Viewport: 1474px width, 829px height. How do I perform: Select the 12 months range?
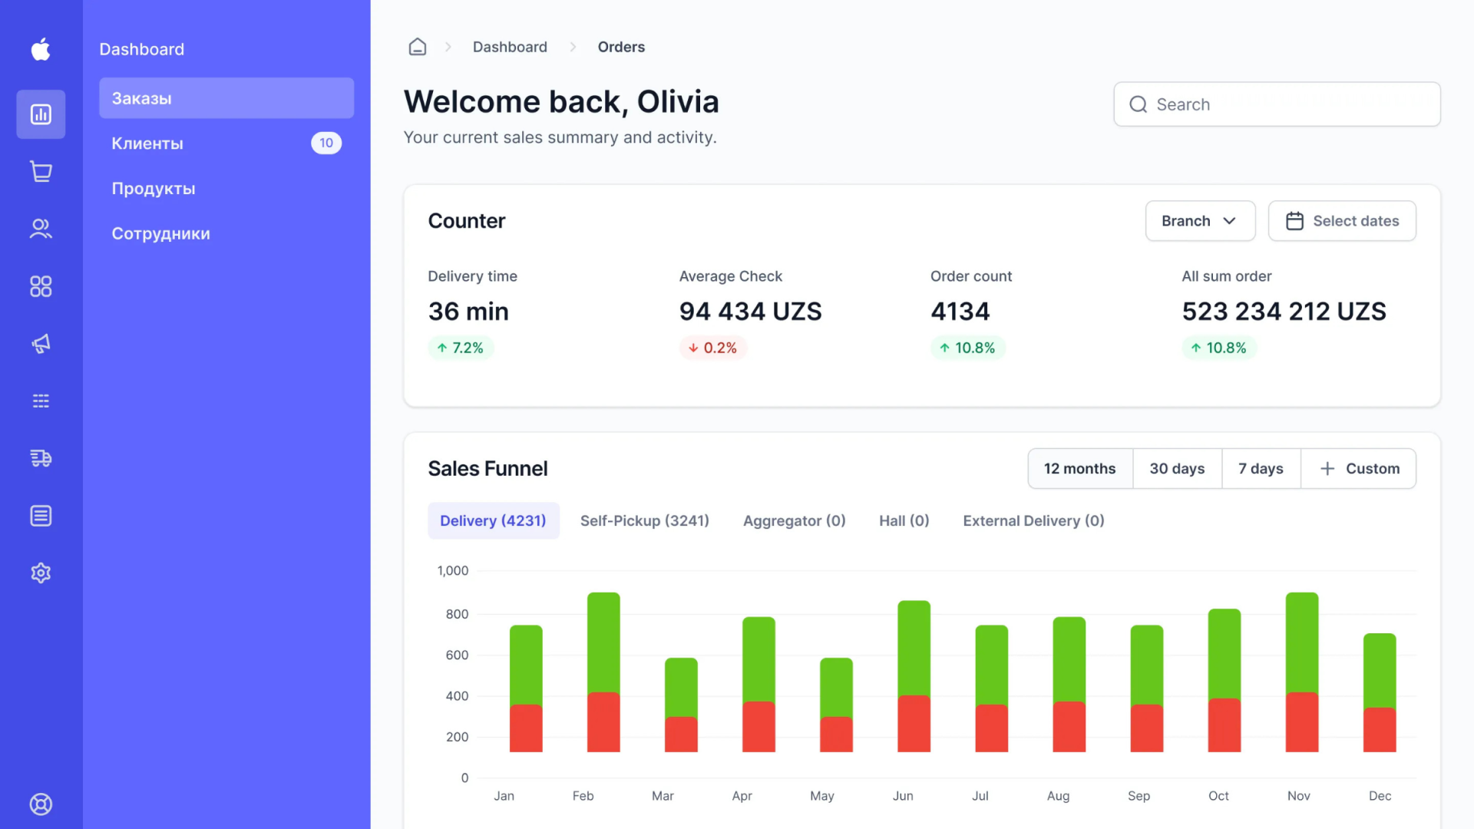point(1079,468)
